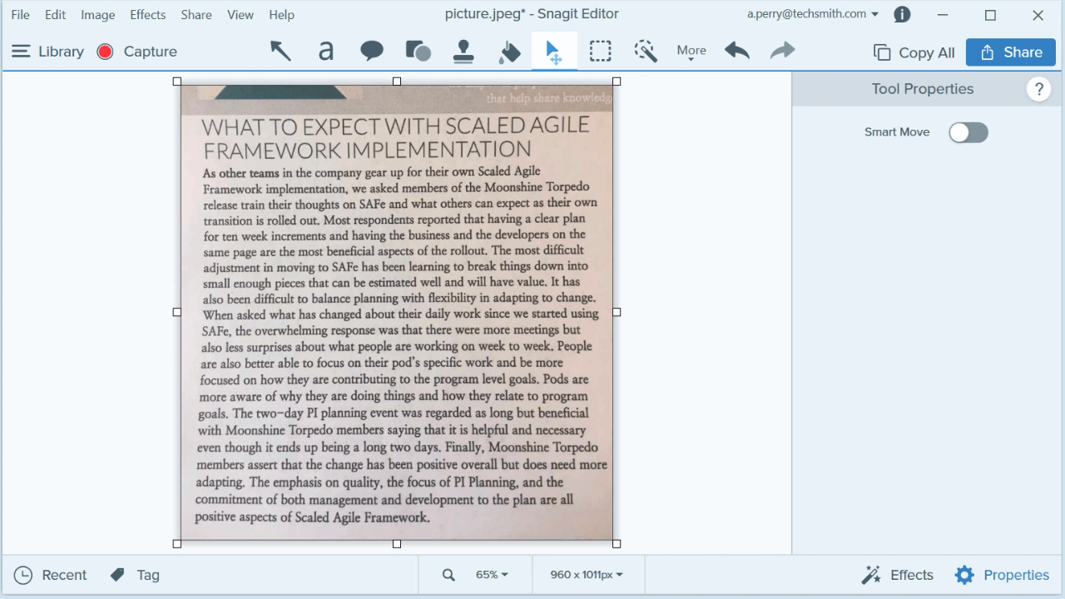The image size is (1065, 599).
Task: Activate the Move tool
Action: tap(554, 51)
